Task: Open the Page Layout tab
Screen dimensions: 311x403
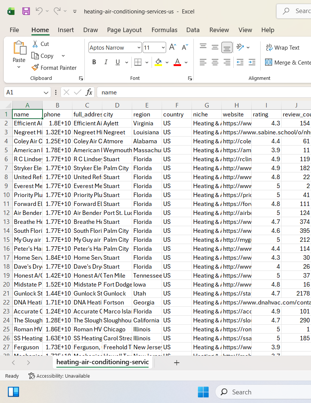Action: pos(124,30)
